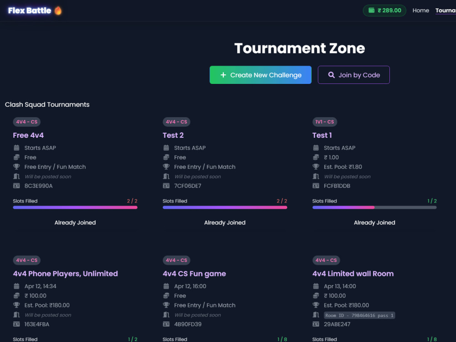Open the Tournaments nav tab
The height and width of the screenshot is (342, 456).
point(446,10)
